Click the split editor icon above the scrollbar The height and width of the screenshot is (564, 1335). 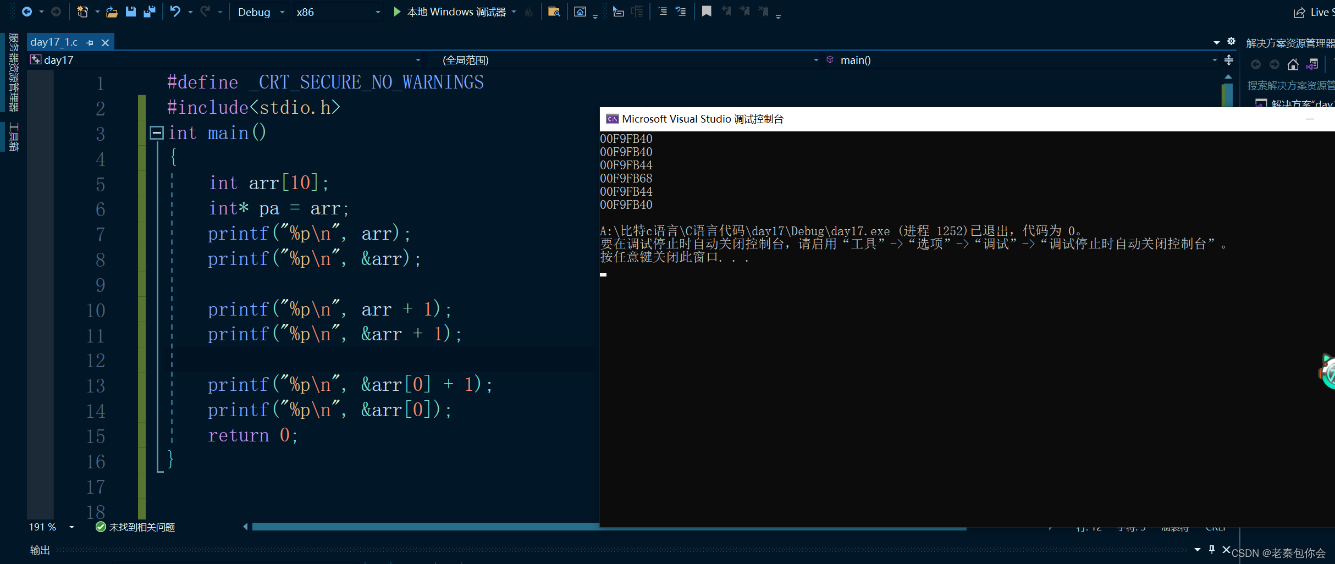(x=1229, y=60)
